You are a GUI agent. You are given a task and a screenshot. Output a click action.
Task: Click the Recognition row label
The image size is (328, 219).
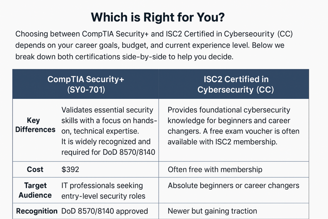coord(37,211)
